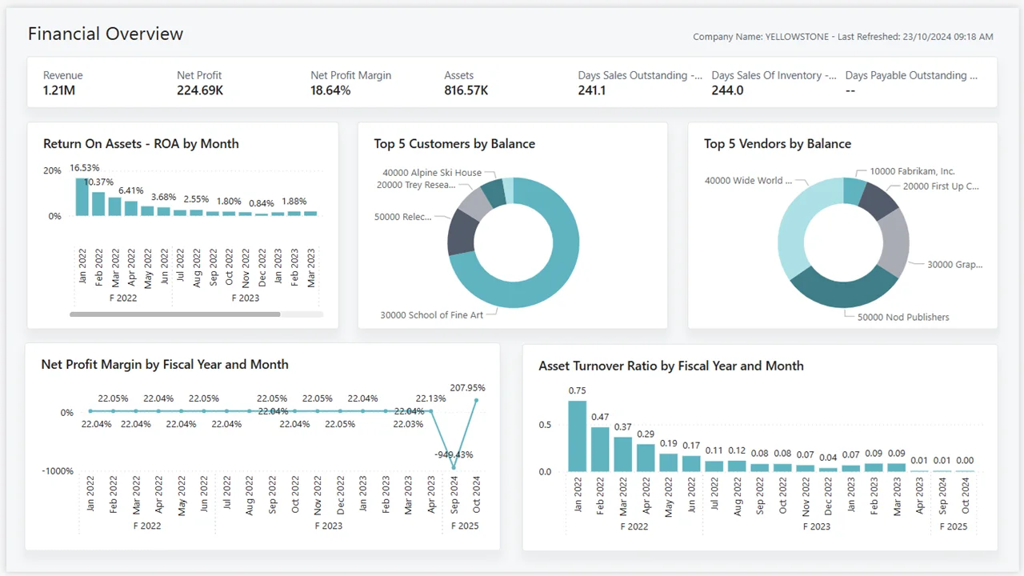Click the 40000 Alpine Ski House label
Image resolution: width=1024 pixels, height=576 pixels.
pos(432,172)
